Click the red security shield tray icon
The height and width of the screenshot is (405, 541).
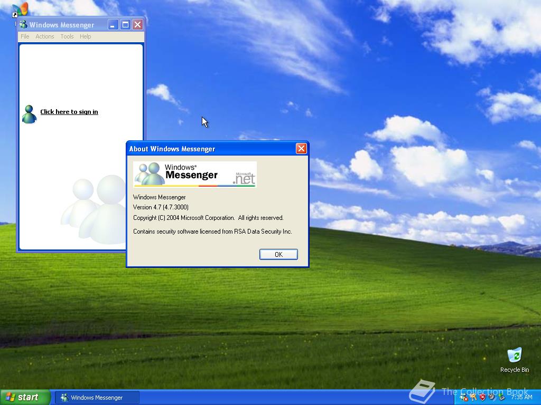coord(483,397)
